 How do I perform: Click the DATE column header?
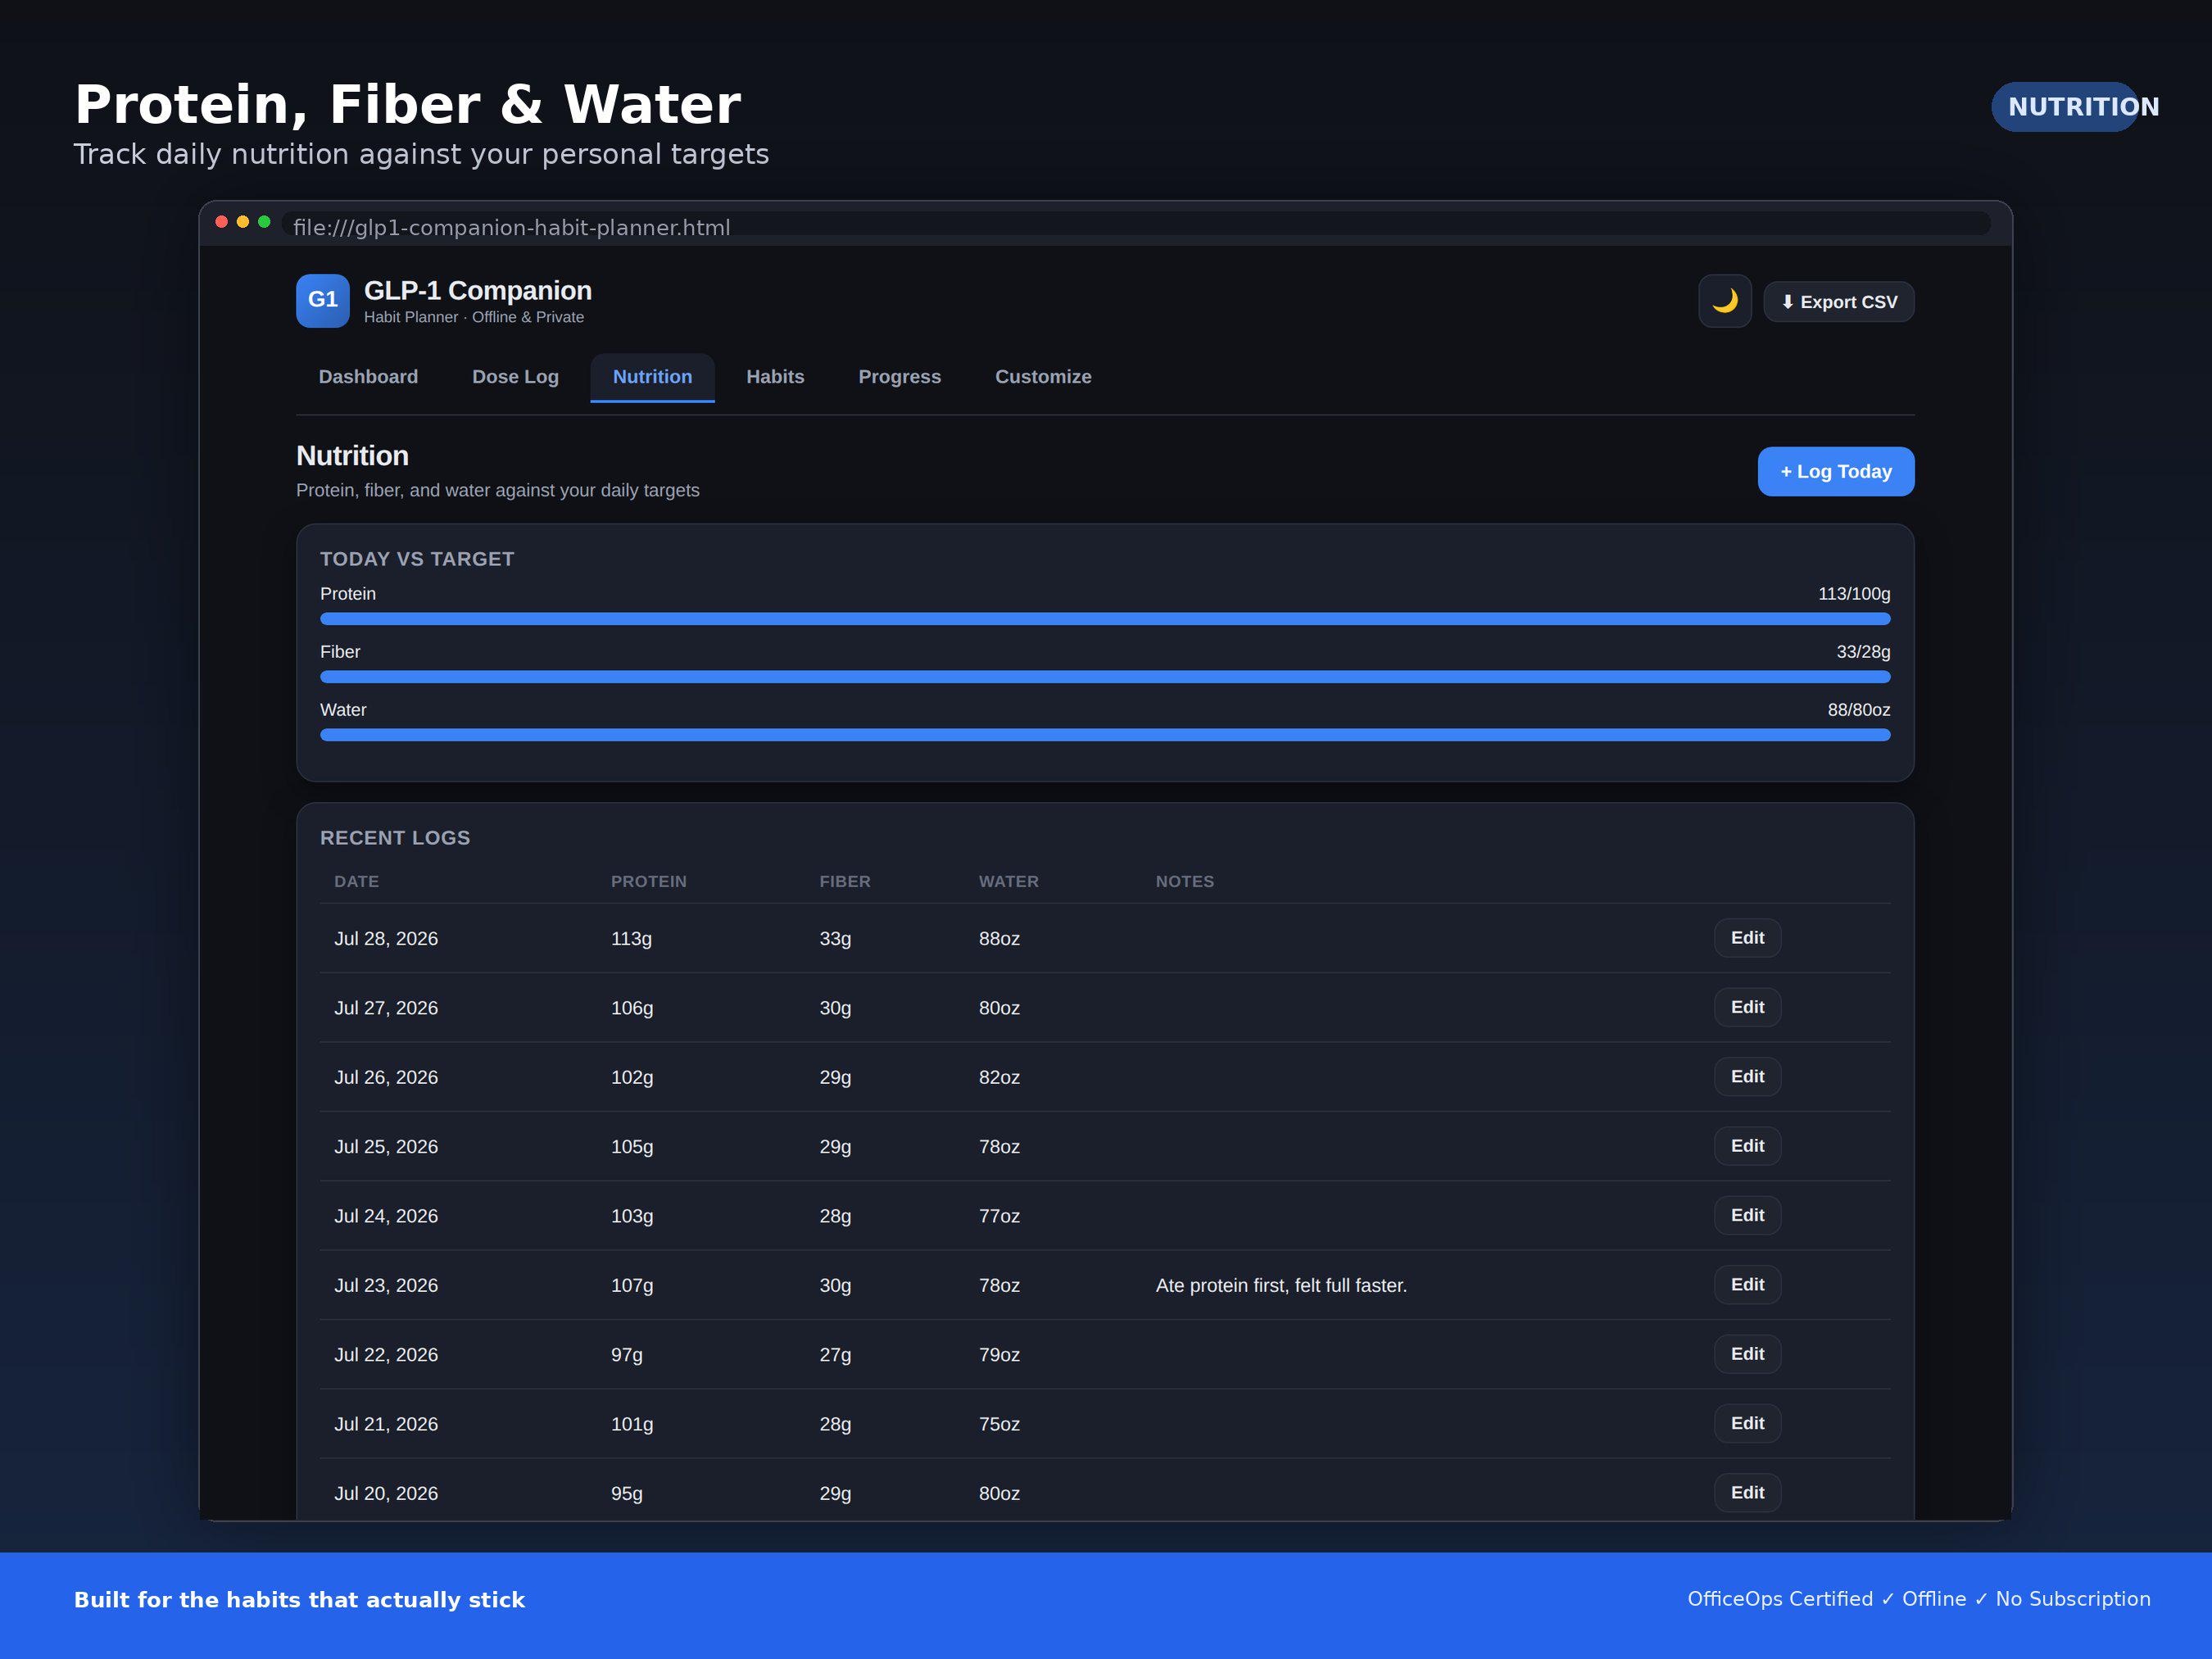click(356, 881)
